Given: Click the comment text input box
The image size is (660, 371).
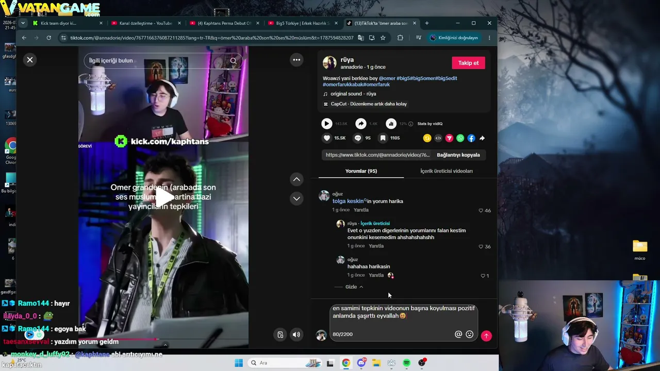Looking at the screenshot, I should (403, 312).
